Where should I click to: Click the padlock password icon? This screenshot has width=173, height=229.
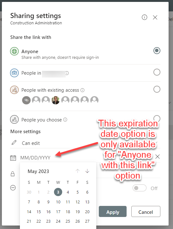point(13,174)
